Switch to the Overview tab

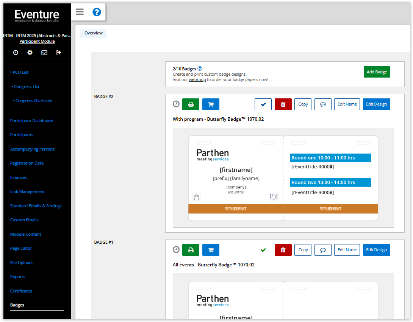pyautogui.click(x=94, y=33)
